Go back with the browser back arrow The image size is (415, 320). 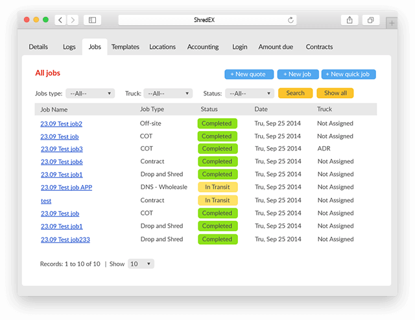tap(60, 20)
